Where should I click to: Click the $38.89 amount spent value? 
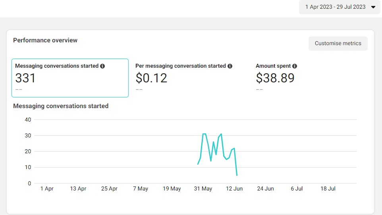tap(275, 78)
